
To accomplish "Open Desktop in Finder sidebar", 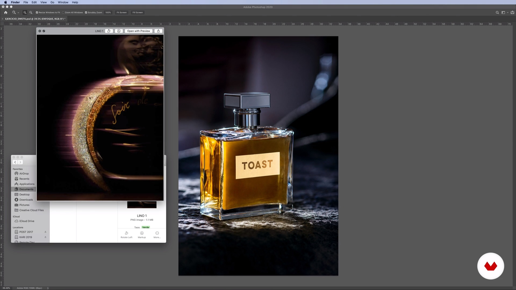I will [x=24, y=194].
